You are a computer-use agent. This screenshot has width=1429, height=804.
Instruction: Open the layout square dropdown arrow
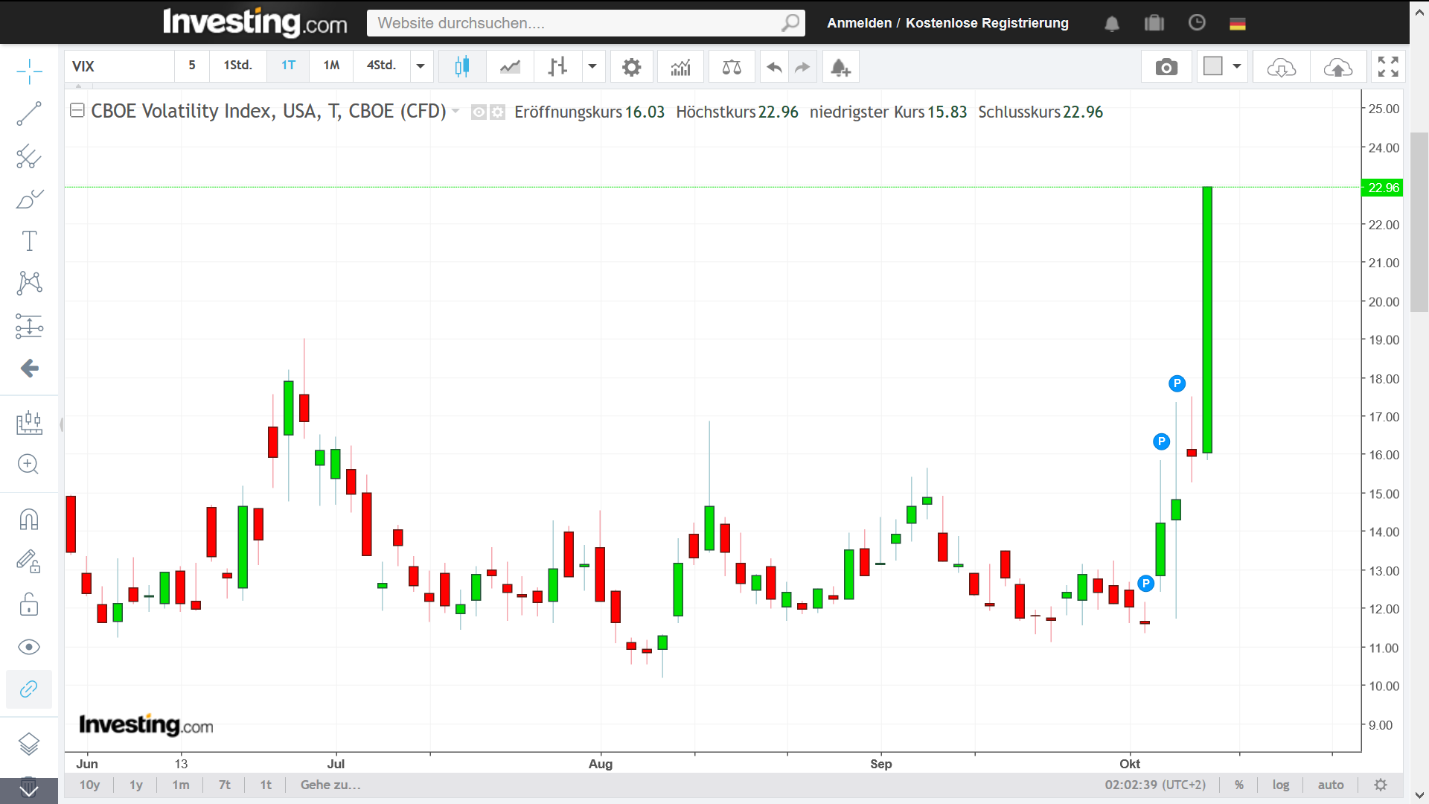(1237, 66)
